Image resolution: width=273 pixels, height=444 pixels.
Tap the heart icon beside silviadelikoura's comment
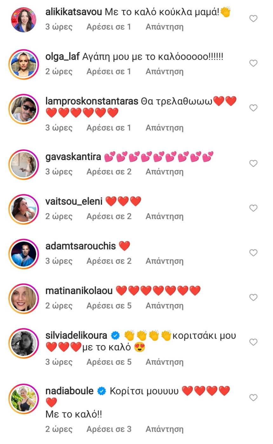253,342
